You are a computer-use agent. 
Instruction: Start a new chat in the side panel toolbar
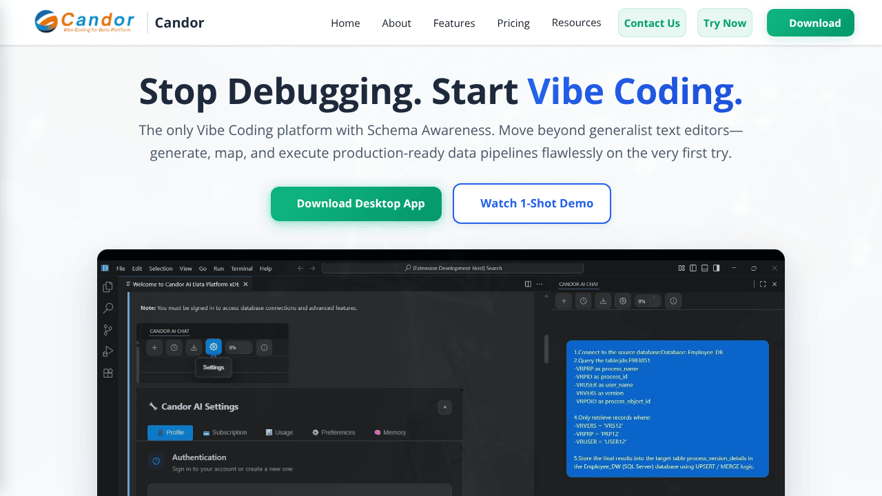pyautogui.click(x=564, y=301)
